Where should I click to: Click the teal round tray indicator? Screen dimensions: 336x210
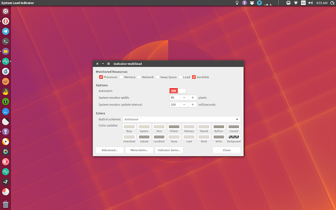coord(259,3)
